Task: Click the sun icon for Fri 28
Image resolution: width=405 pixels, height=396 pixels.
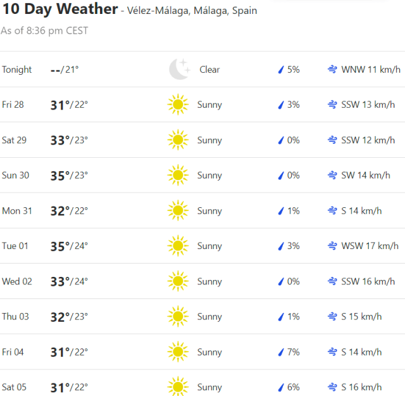Action: [x=178, y=105]
